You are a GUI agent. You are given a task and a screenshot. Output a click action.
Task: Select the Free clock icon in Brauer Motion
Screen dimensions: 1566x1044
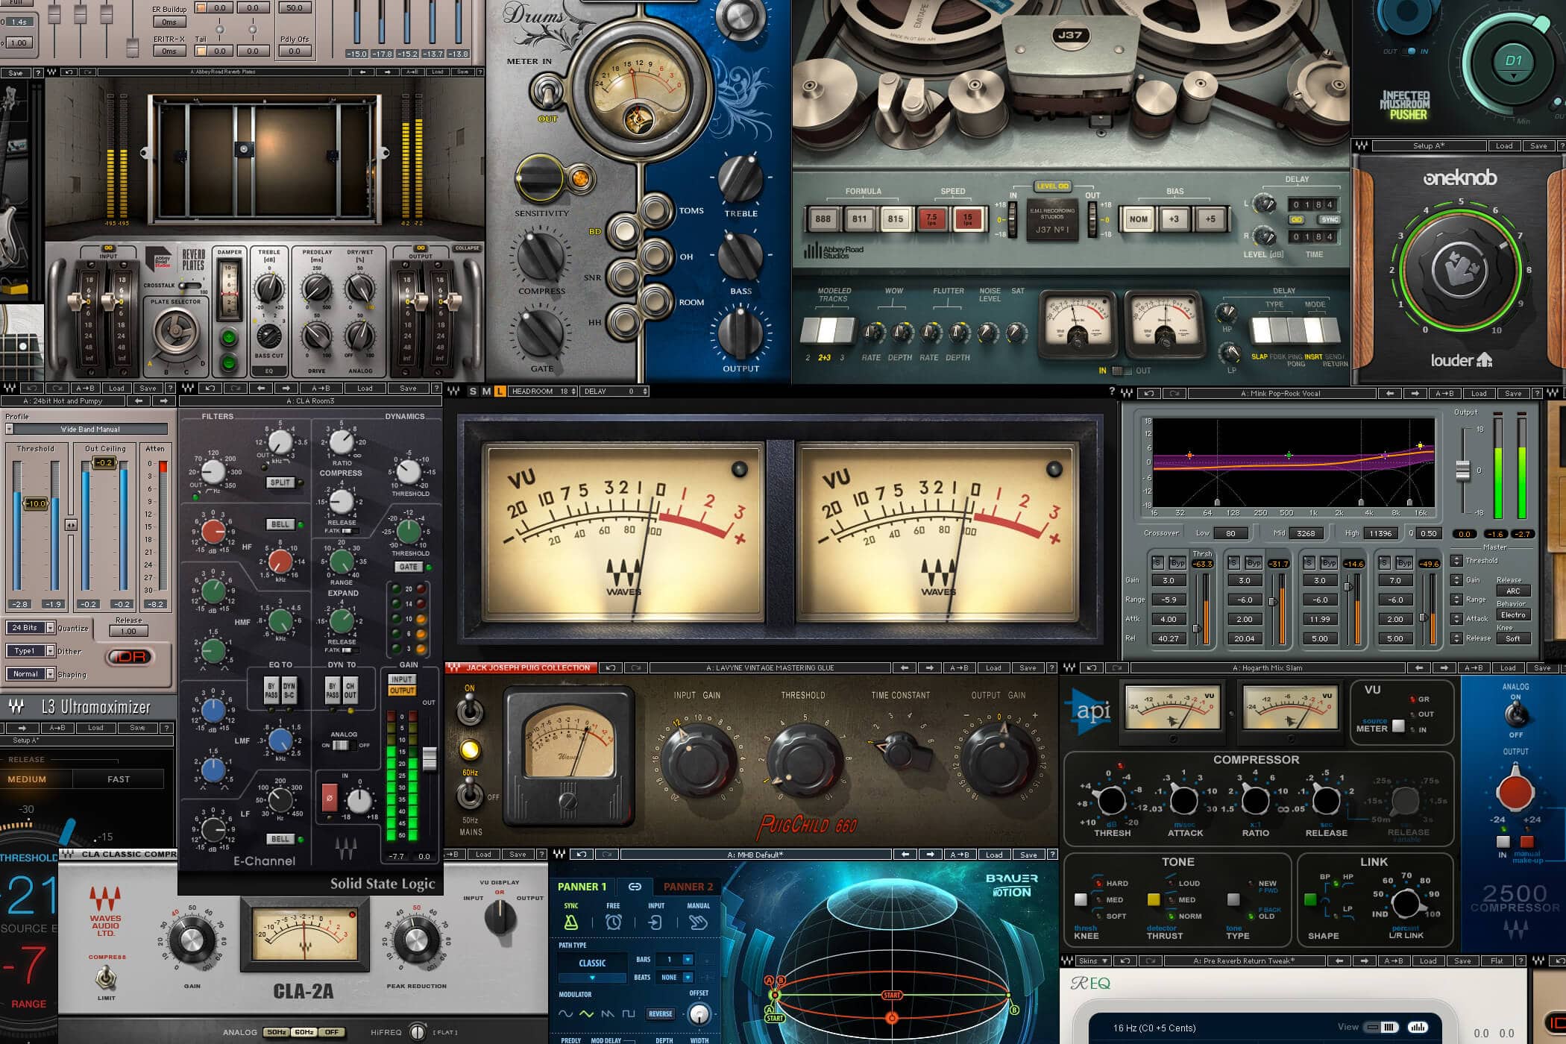coord(613,922)
